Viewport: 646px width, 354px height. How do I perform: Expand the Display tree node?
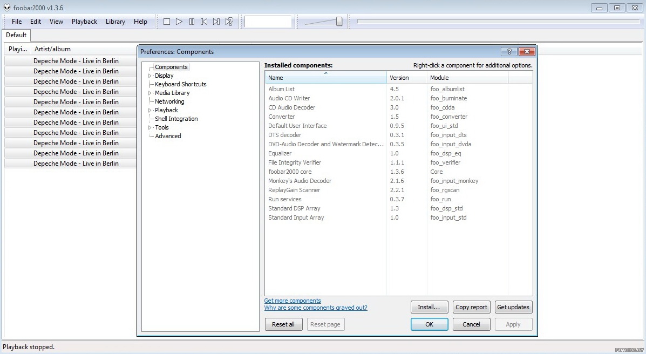pos(150,76)
